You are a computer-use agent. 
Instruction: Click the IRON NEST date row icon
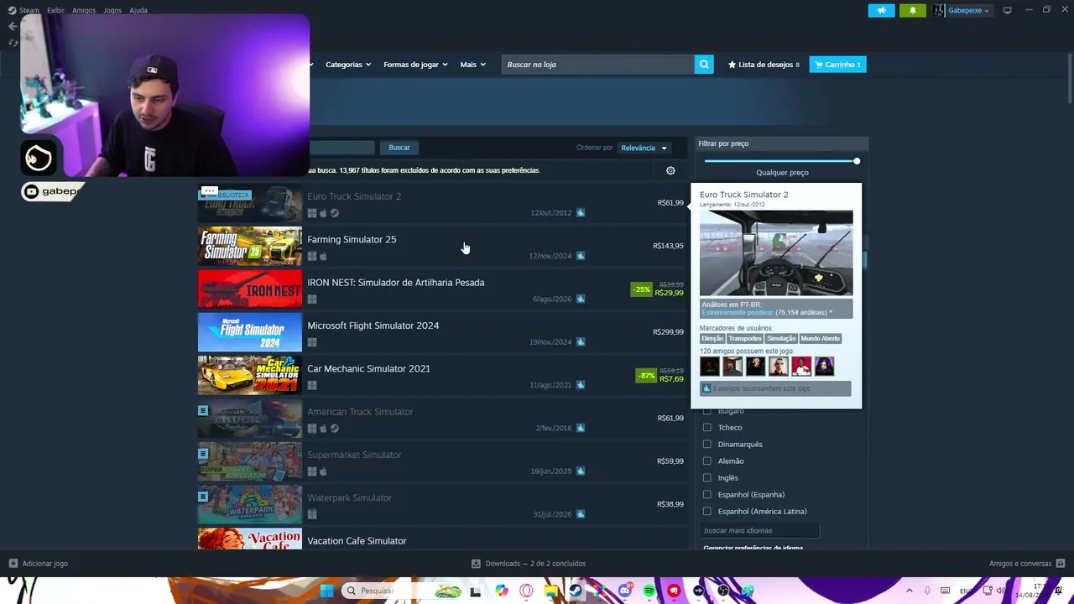(580, 299)
